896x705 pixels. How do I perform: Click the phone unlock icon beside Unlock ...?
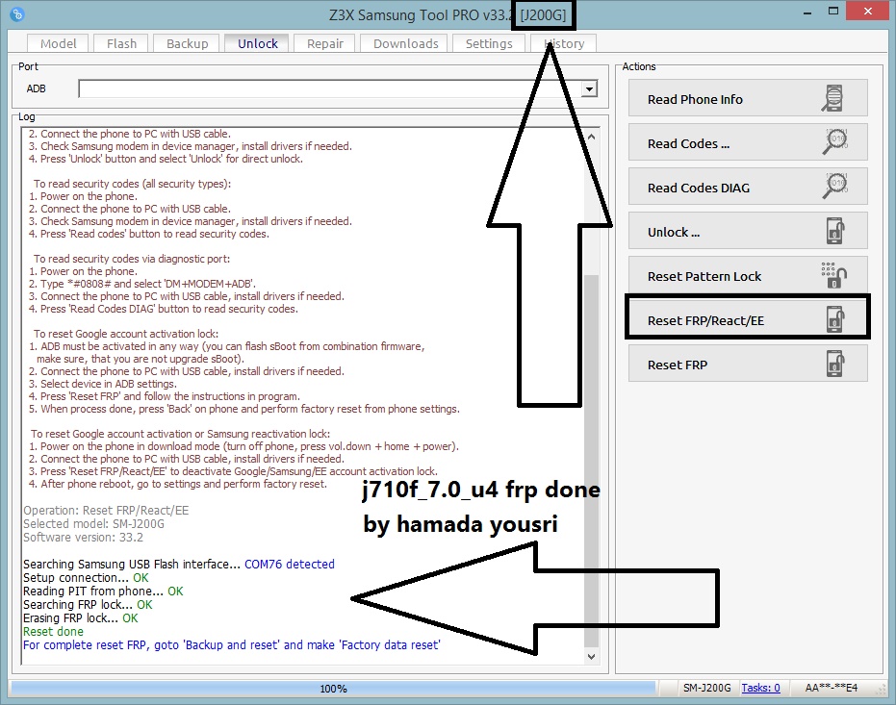pyautogui.click(x=835, y=231)
